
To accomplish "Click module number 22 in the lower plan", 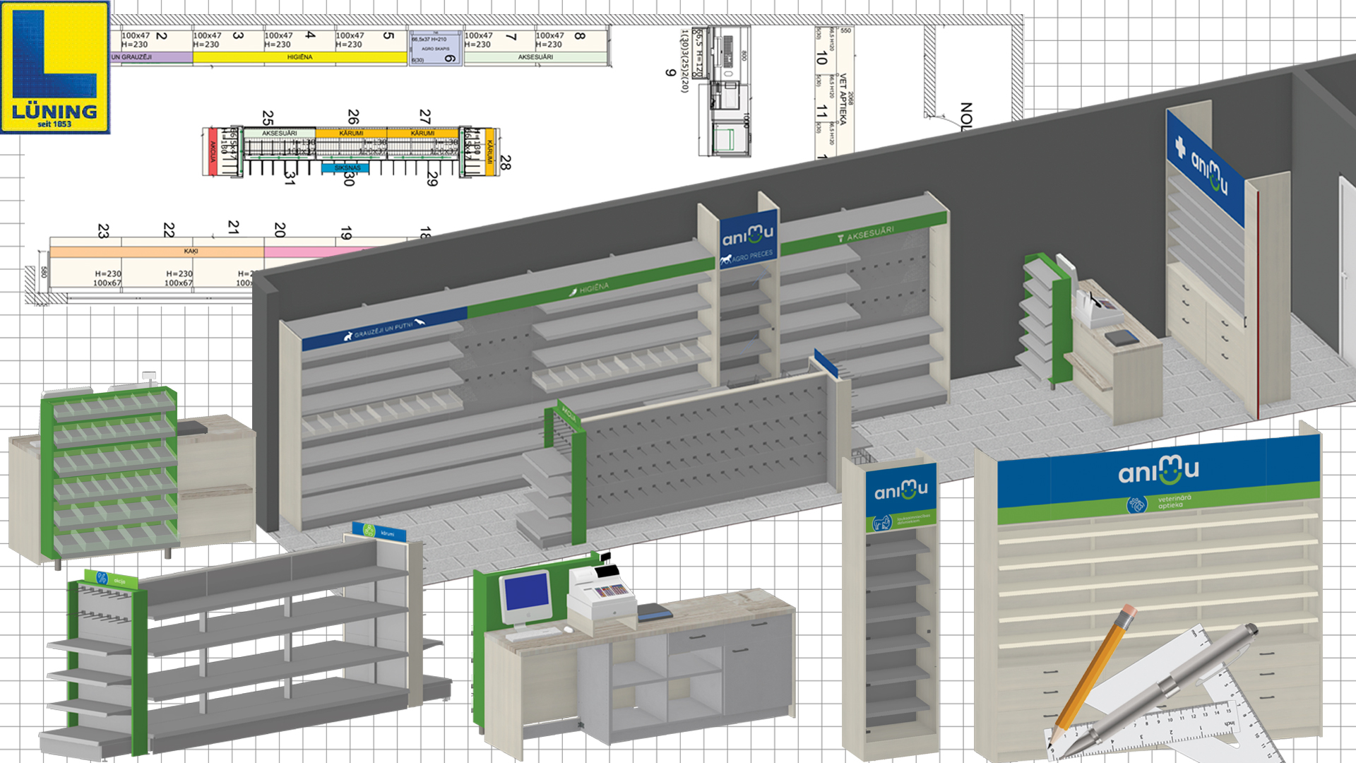I will coord(169,230).
